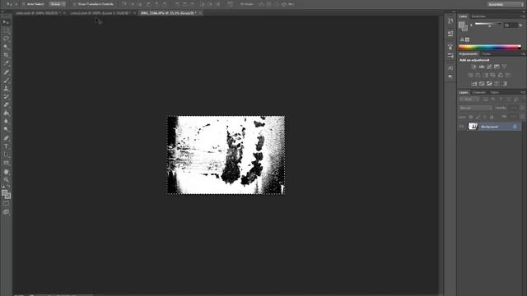527x296 pixels.
Task: Toggle Quick Mask mode in toolbox
Action: (x=6, y=203)
